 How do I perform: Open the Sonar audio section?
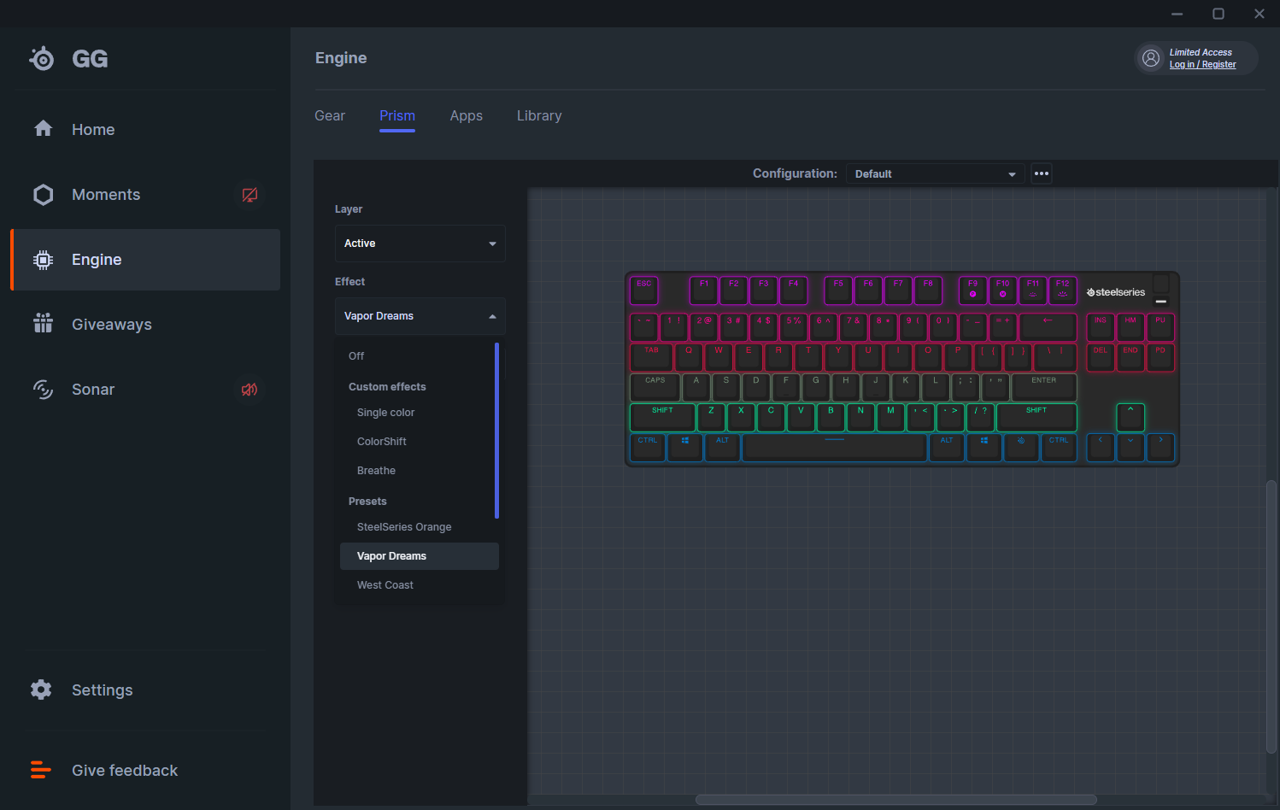pyautogui.click(x=92, y=390)
